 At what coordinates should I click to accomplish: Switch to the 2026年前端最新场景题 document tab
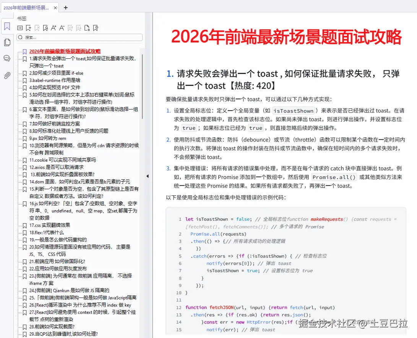[x=27, y=7]
